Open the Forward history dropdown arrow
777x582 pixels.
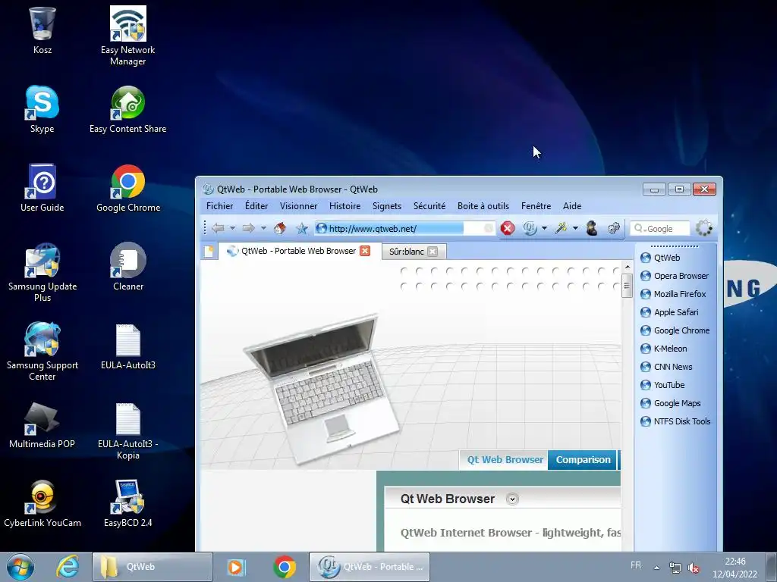263,228
